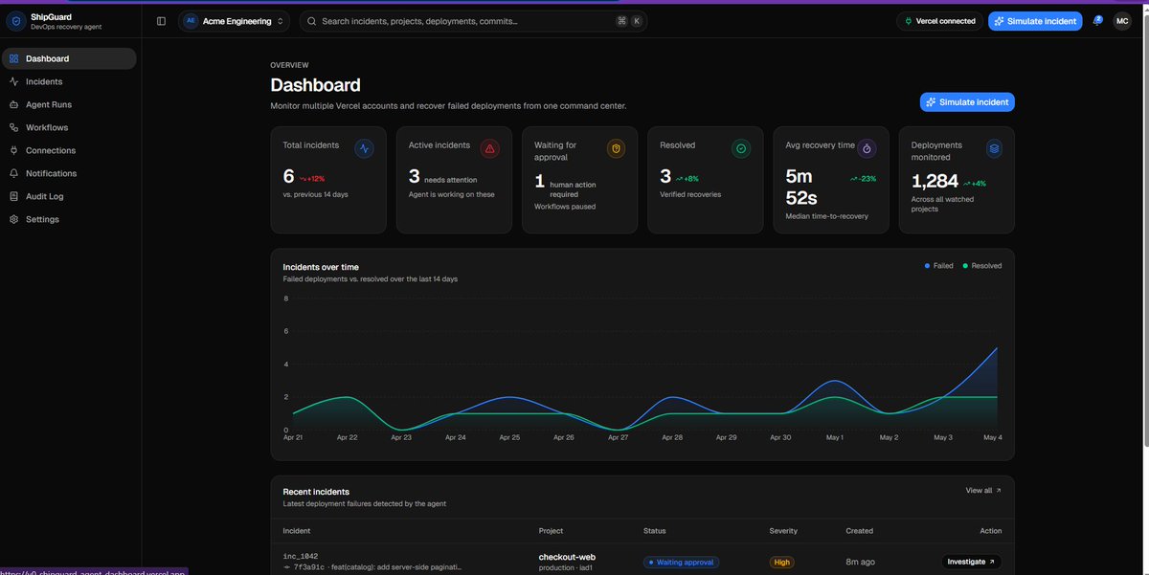Click the 'Recent incidents' section title
The image size is (1149, 575).
(316, 492)
